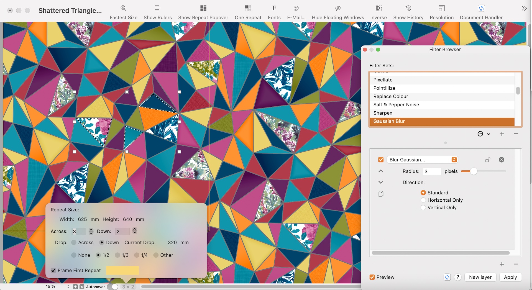The image size is (532, 290).
Task: Choose Other drop fraction
Action: point(156,255)
